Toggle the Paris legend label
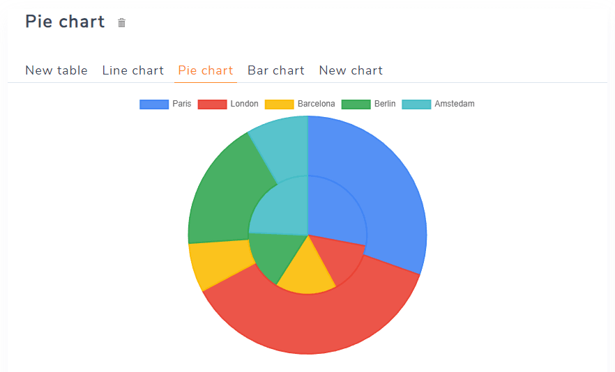 click(x=182, y=104)
